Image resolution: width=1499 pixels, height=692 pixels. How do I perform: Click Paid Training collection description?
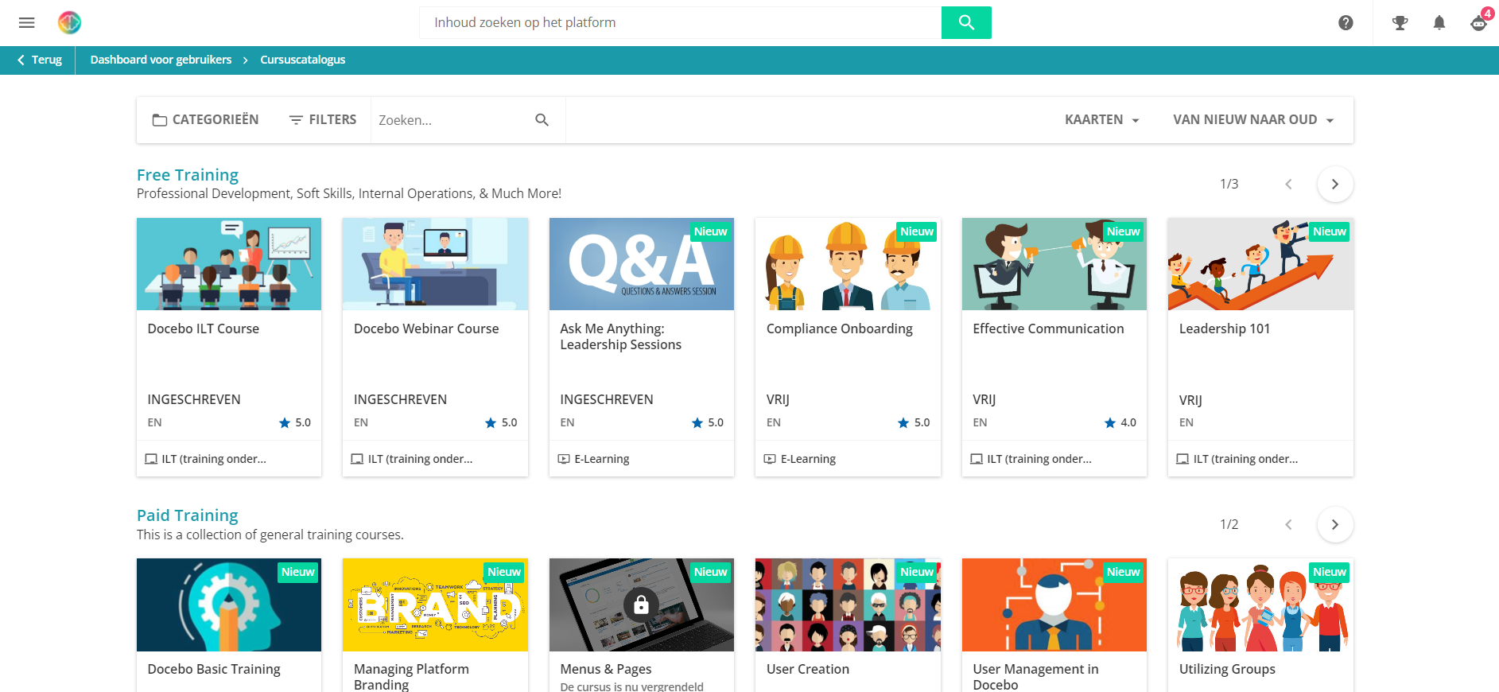click(270, 535)
